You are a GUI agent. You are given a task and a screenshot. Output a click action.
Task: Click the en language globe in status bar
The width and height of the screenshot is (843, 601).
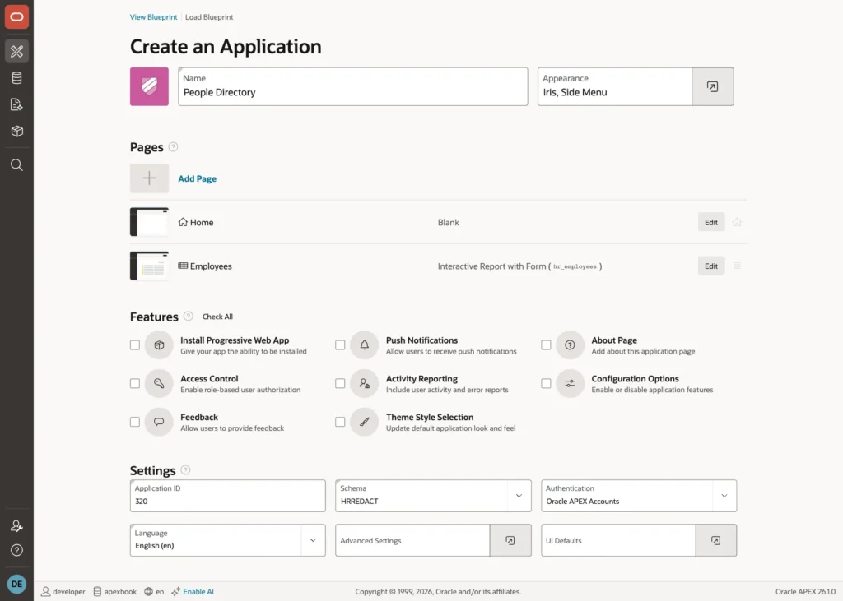click(154, 591)
